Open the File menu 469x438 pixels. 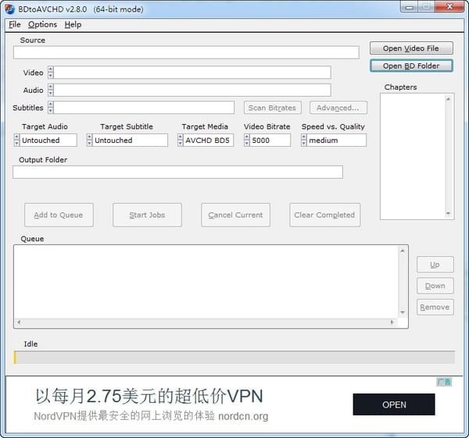pos(14,24)
